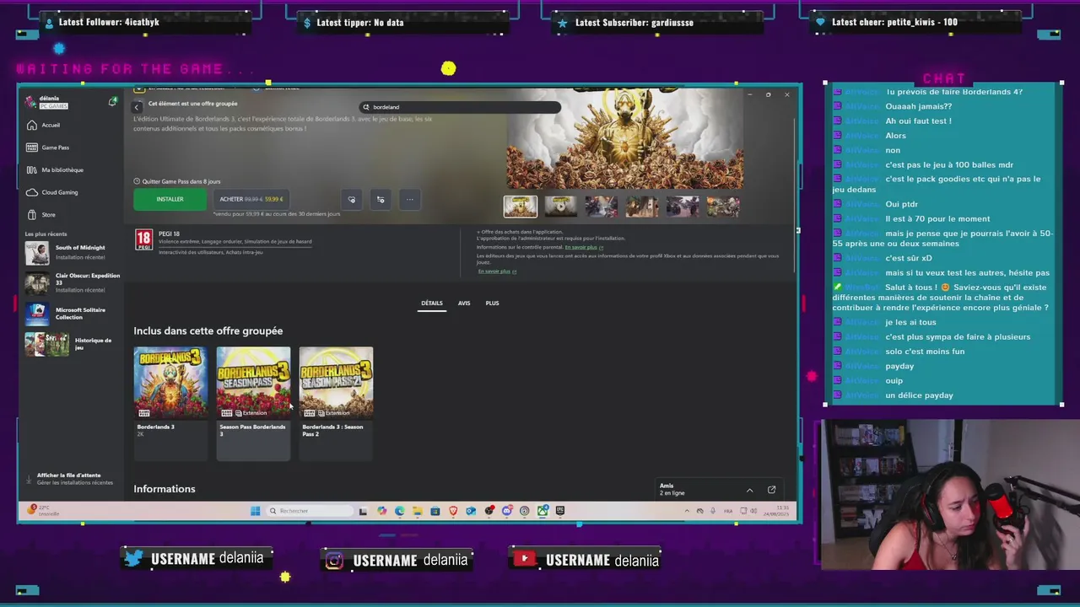Open South of Midnight recent game

tap(72, 252)
